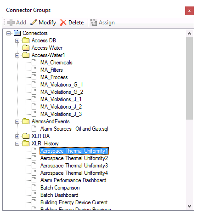Select the Access-Water label
This screenshot has height=213, width=197.
pos(47,48)
